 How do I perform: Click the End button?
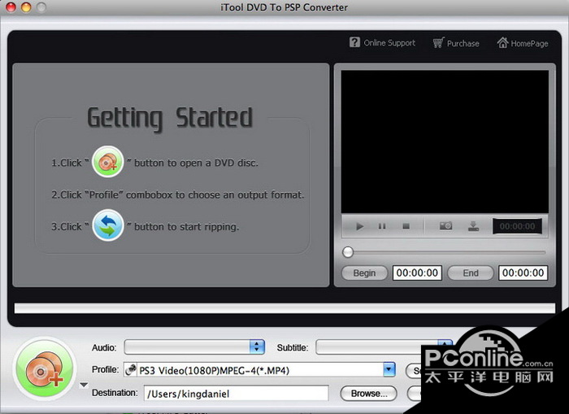tap(471, 272)
